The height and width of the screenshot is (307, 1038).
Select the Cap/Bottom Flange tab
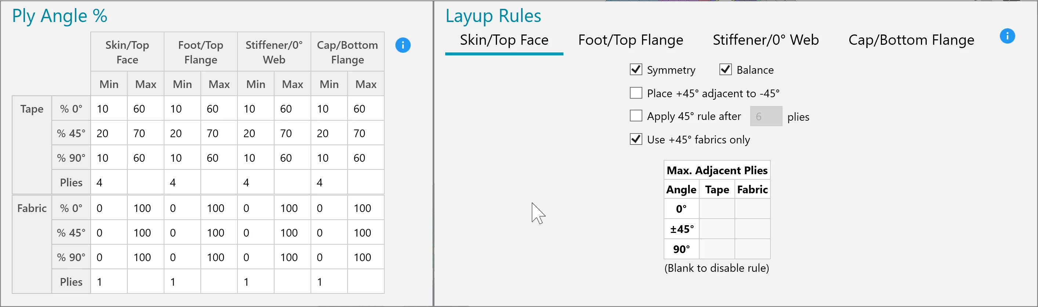911,40
